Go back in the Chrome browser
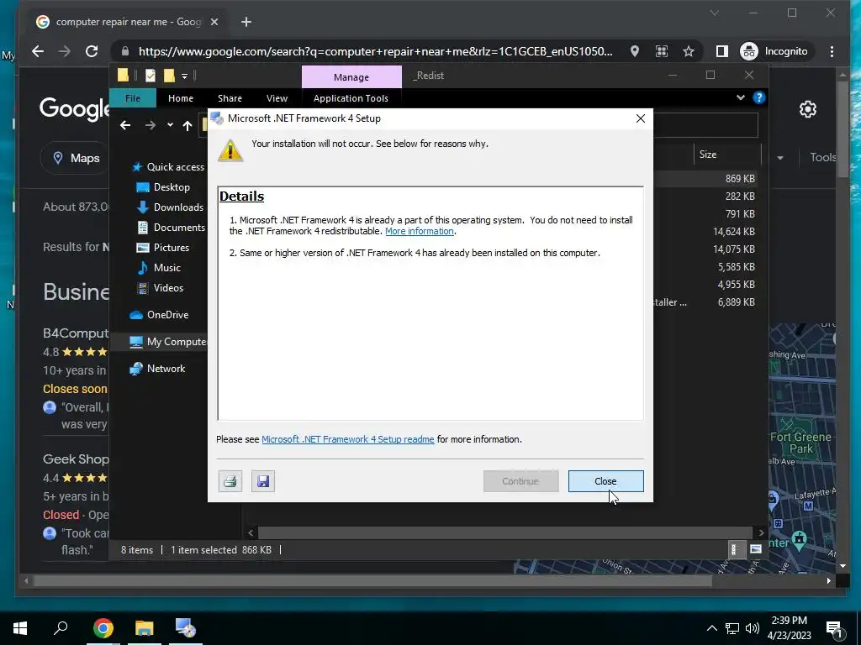This screenshot has height=645, width=861. pyautogui.click(x=37, y=51)
